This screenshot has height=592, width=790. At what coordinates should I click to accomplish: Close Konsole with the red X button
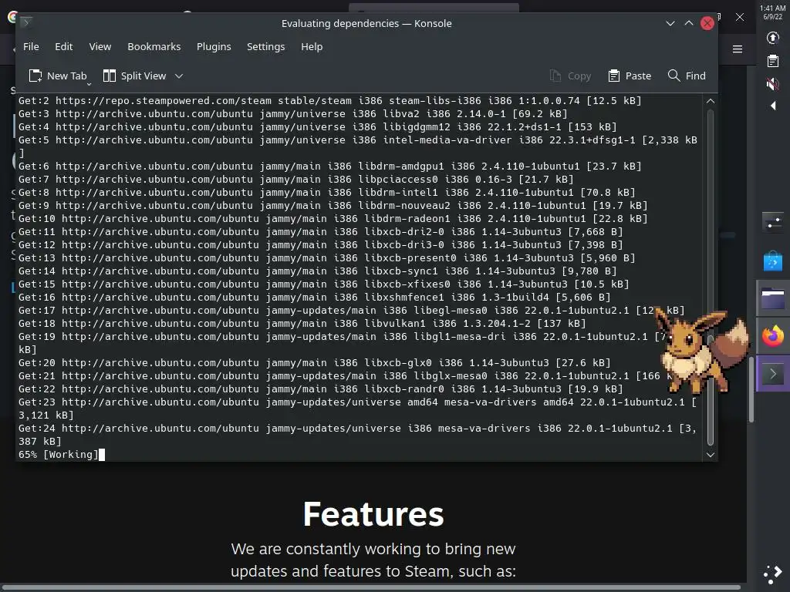click(x=707, y=23)
